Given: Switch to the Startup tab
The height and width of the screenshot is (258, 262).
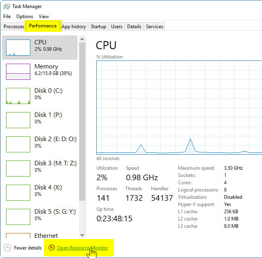Looking at the screenshot, I should pos(98,27).
